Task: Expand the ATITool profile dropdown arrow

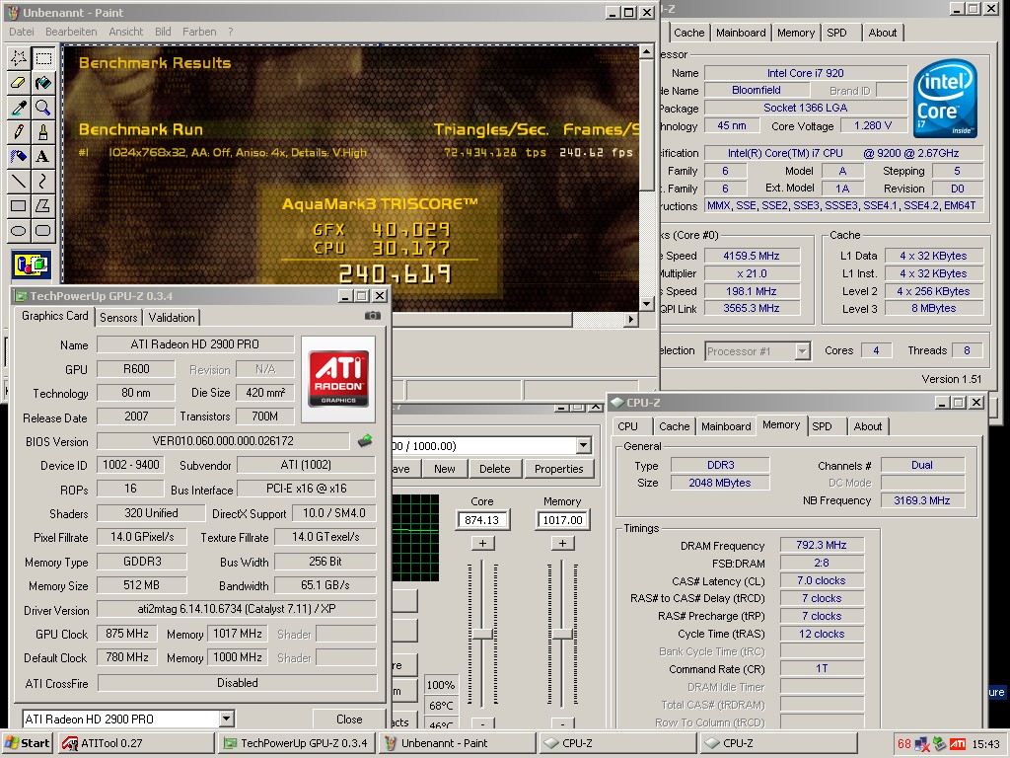Action: pos(584,445)
